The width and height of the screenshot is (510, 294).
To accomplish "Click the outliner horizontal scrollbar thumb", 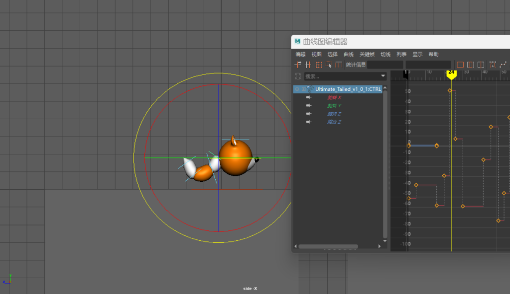I will [328, 246].
